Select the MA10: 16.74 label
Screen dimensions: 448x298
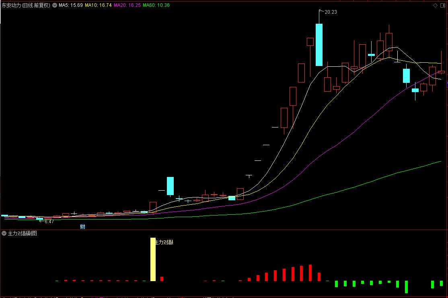coord(98,5)
